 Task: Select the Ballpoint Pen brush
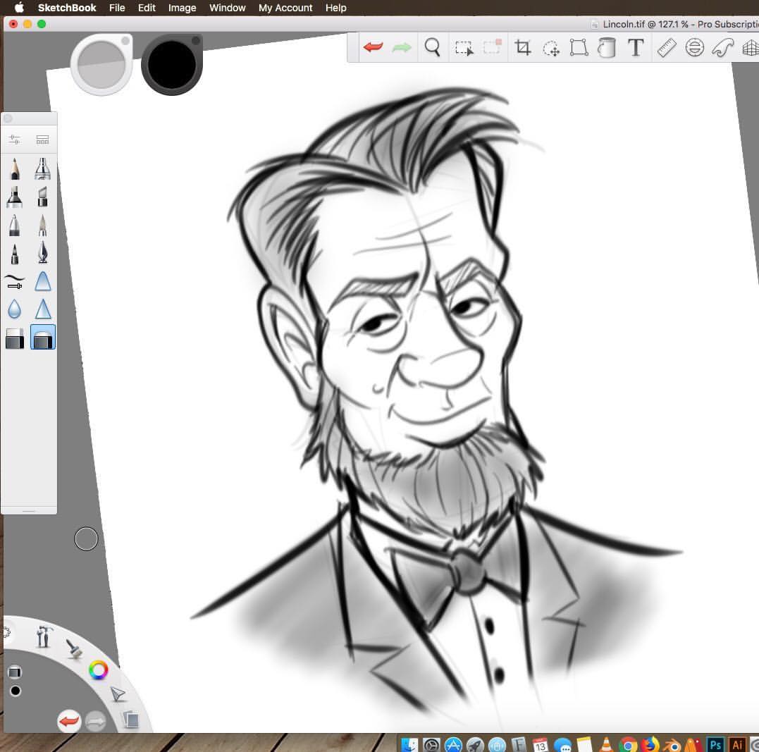click(15, 225)
